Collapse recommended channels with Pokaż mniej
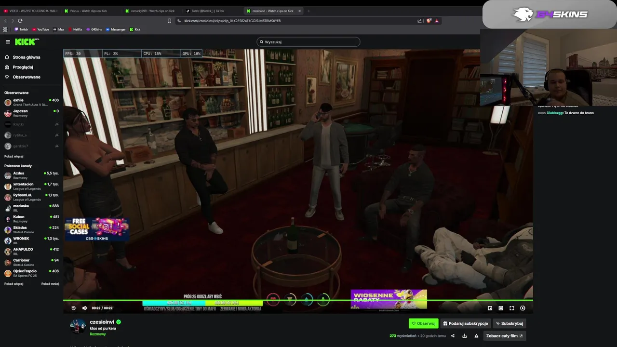617x347 pixels. [50, 284]
